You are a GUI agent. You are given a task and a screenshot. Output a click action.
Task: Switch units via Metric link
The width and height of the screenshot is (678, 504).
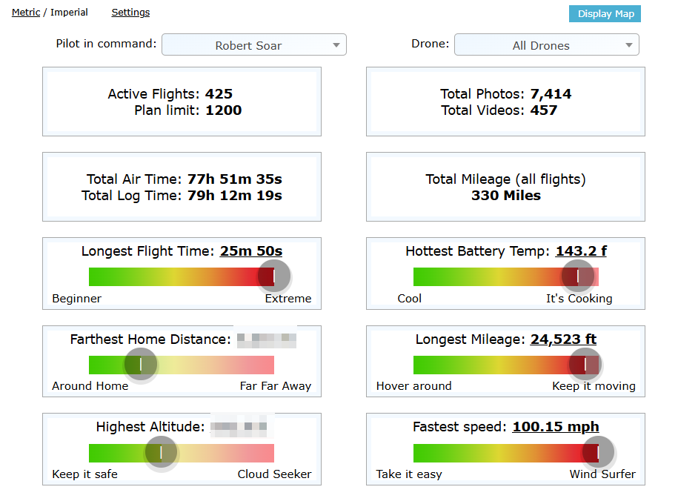click(26, 13)
